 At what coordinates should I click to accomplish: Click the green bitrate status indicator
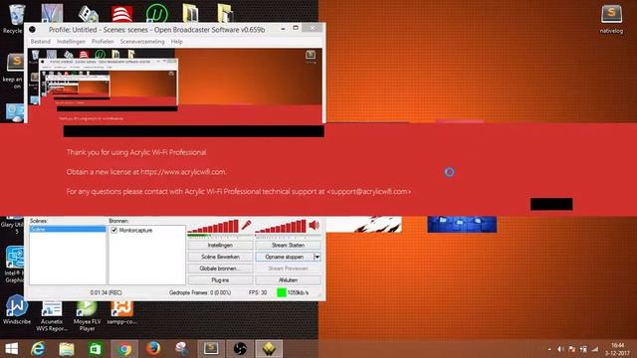coord(281,292)
